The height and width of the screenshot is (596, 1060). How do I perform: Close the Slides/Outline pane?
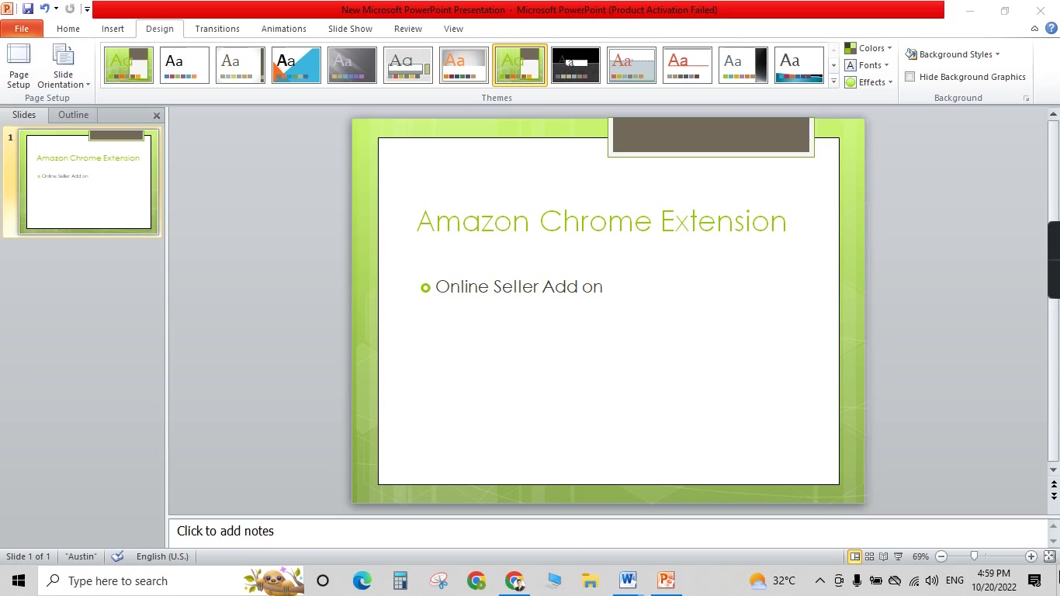(157, 116)
